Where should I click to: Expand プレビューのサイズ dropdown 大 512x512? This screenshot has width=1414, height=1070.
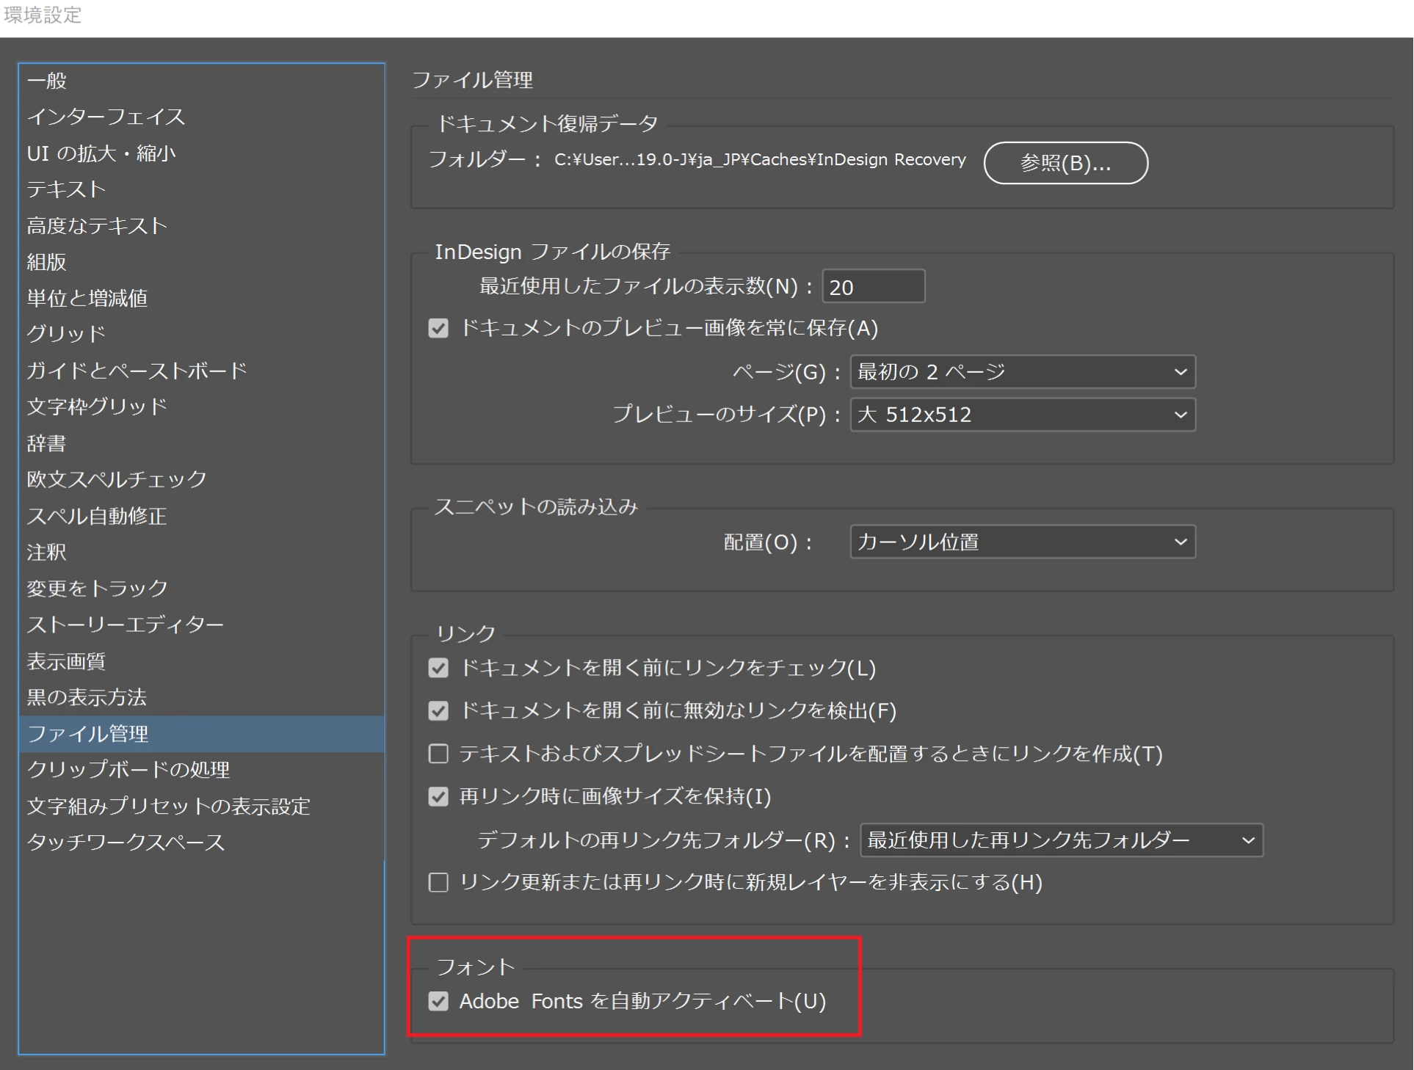click(x=1022, y=415)
